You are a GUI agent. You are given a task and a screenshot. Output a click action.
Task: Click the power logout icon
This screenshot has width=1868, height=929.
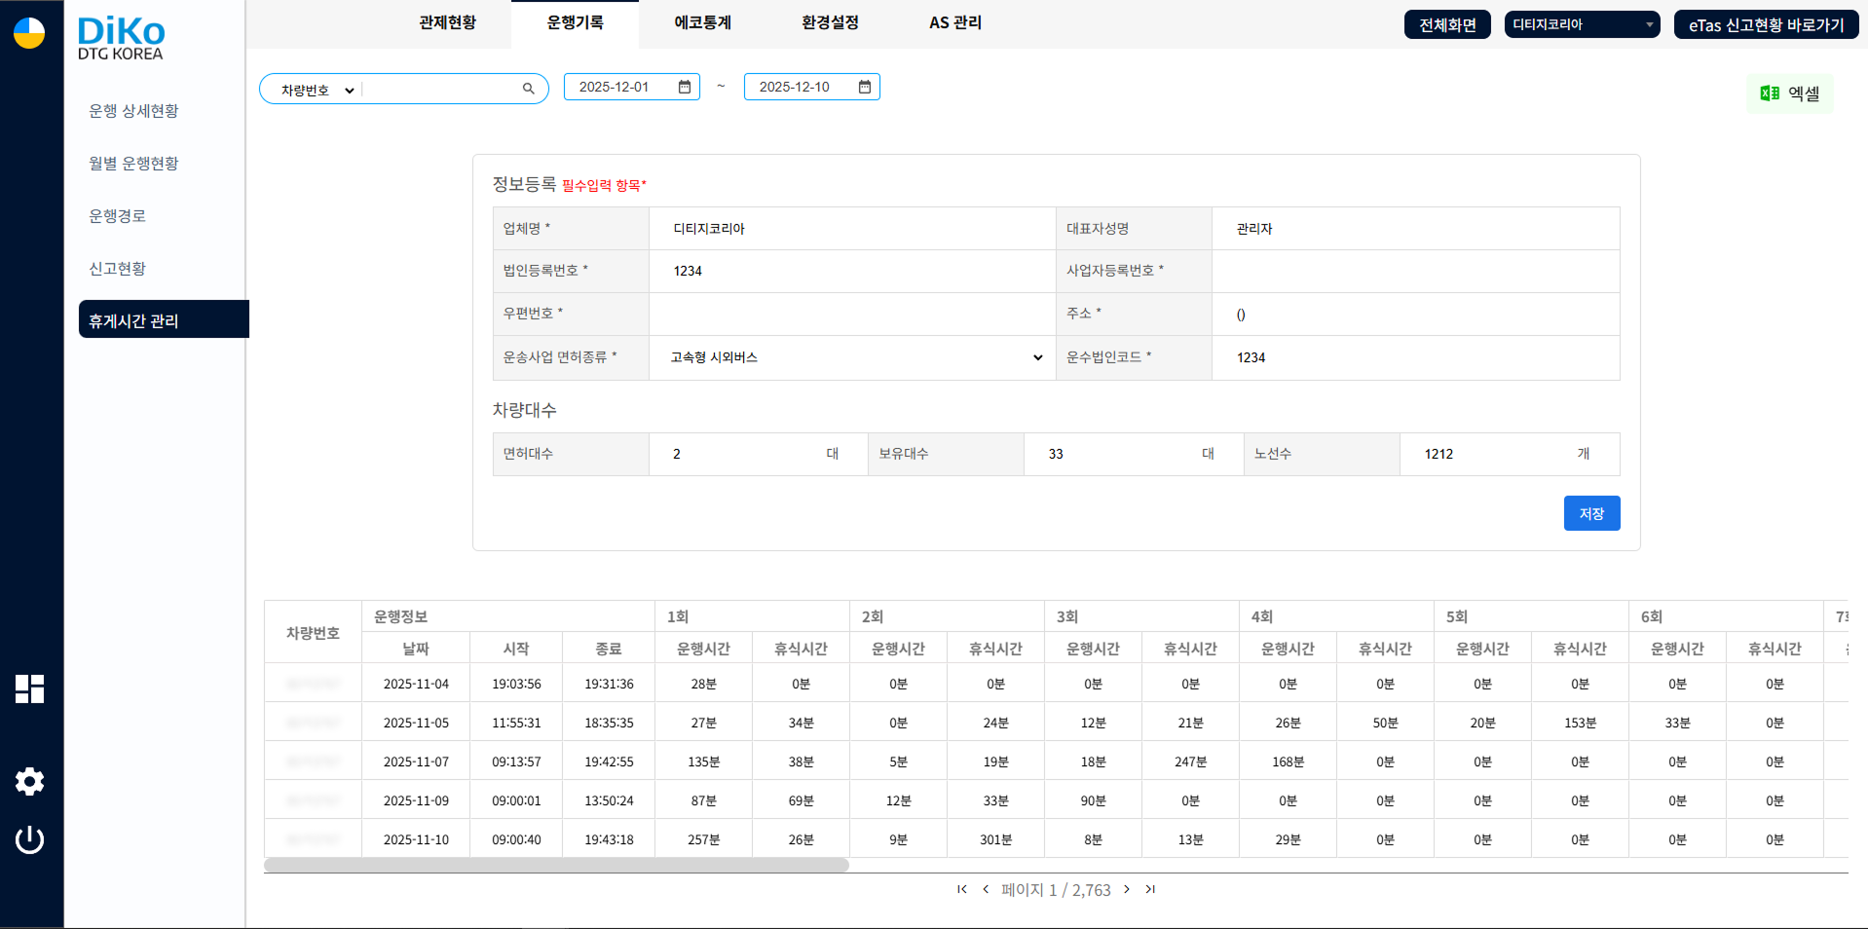[29, 839]
